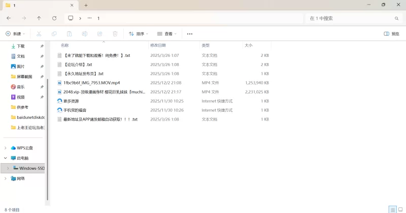Image resolution: width=406 pixels, height=213 pixels.
Task: Click the Share icon in toolbar
Action: (100, 34)
